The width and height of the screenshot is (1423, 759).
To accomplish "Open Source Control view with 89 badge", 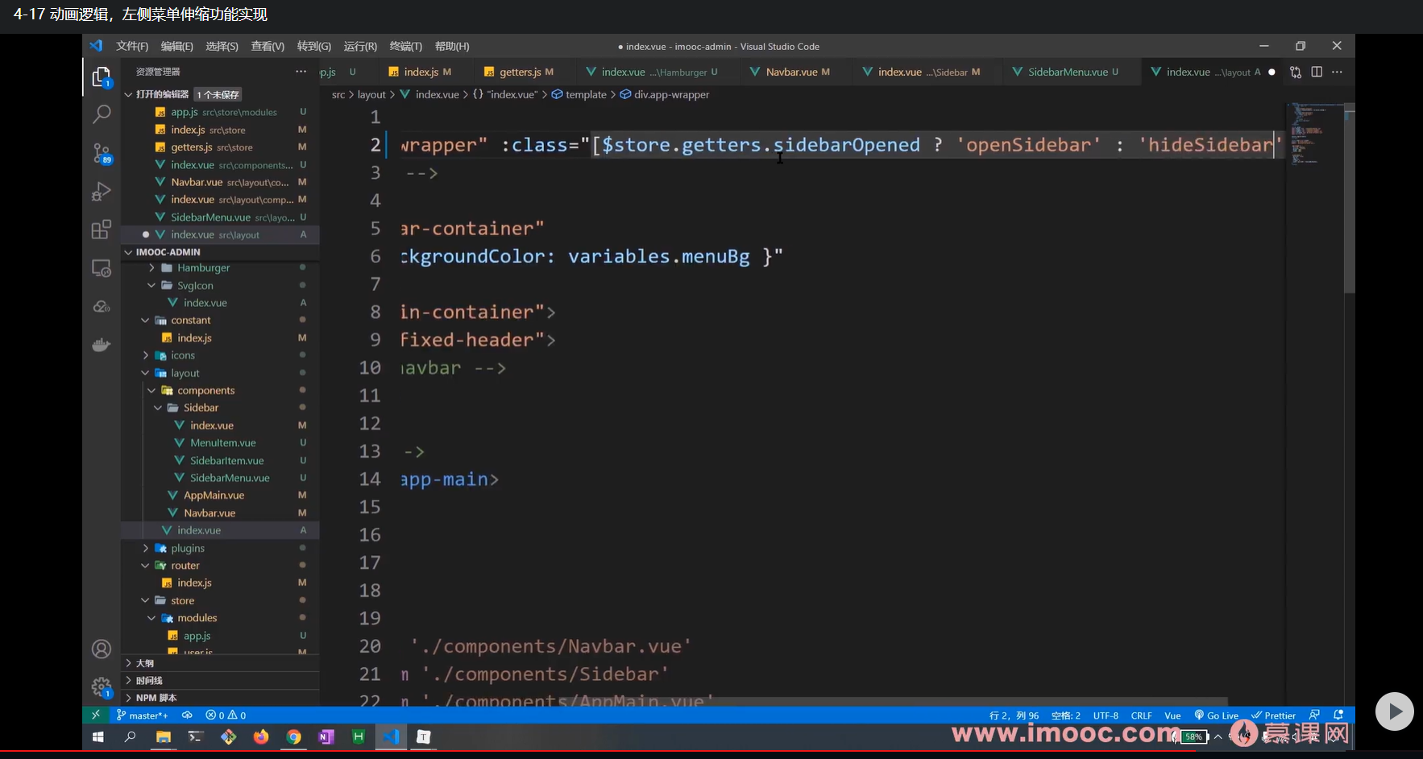I will coord(102,153).
